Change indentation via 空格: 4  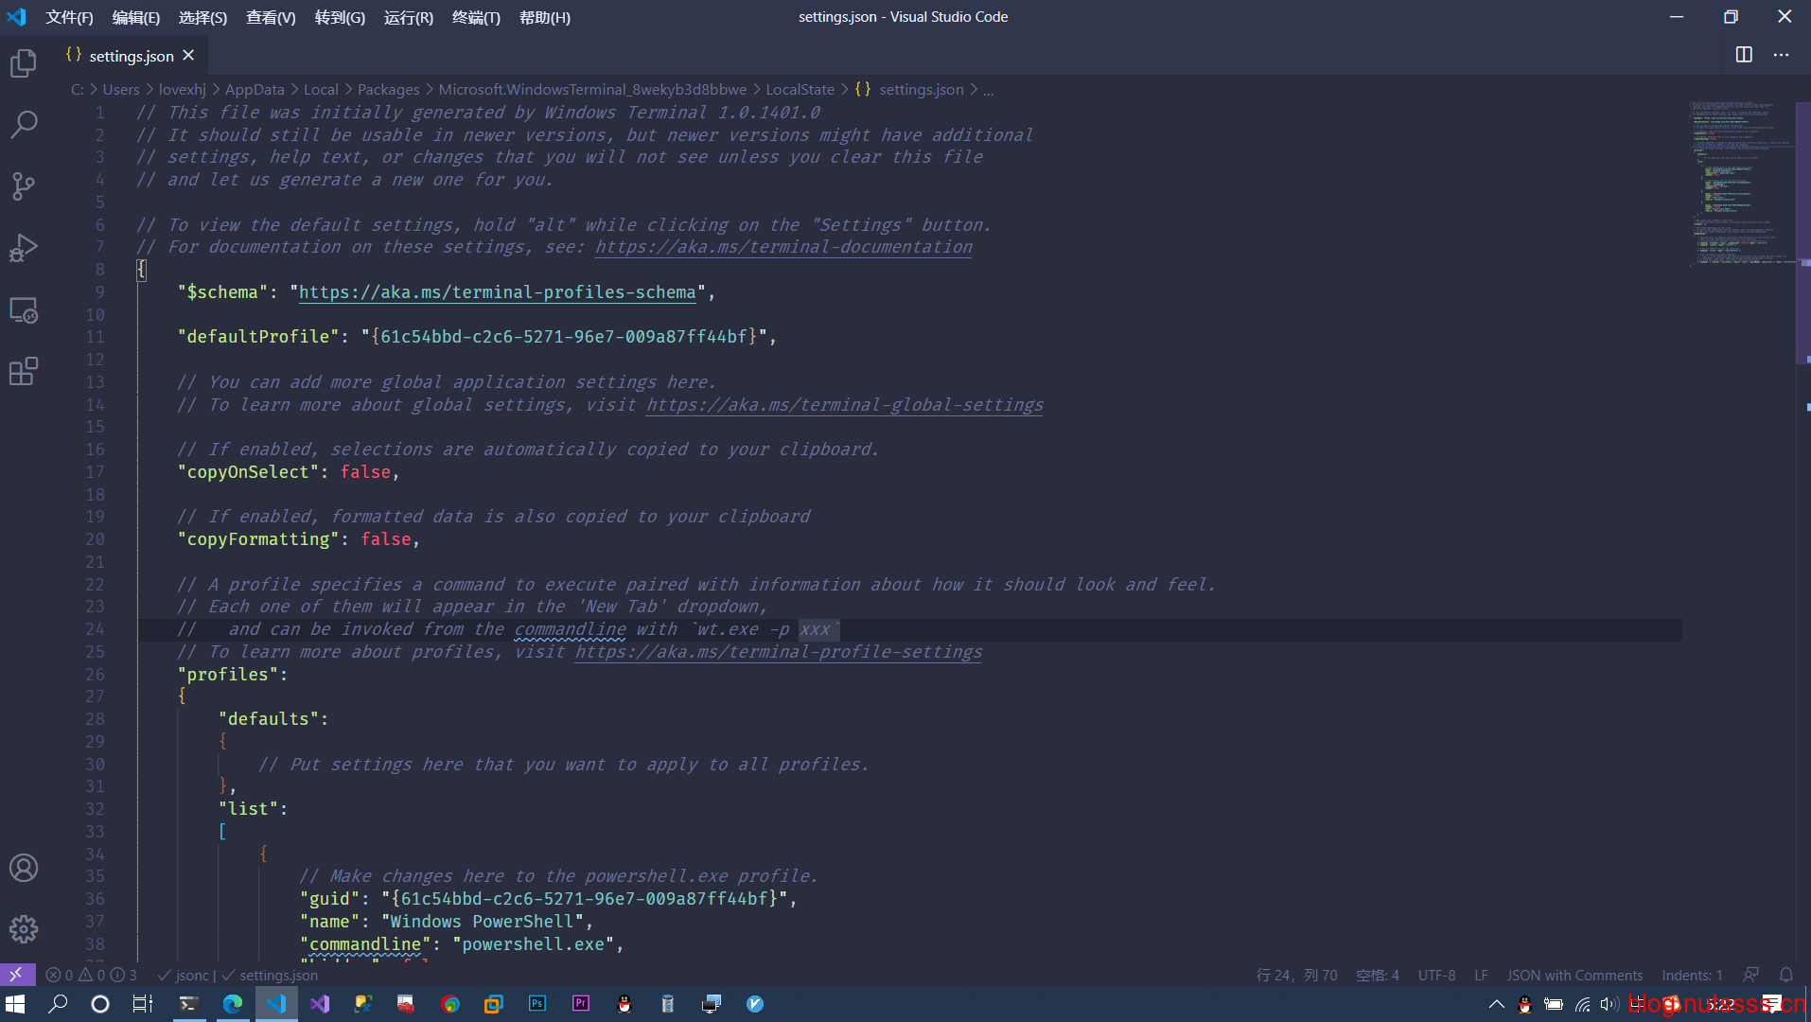pyautogui.click(x=1377, y=975)
